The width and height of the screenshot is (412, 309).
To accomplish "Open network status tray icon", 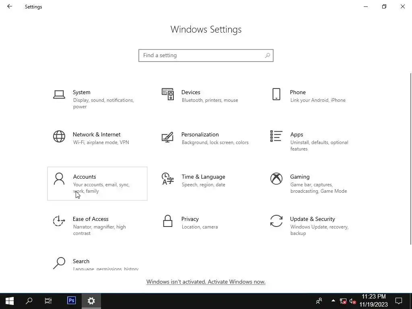I will click(x=343, y=301).
